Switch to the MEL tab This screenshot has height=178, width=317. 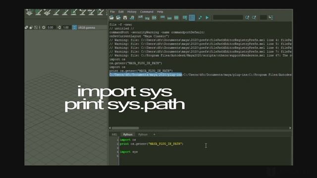point(114,134)
